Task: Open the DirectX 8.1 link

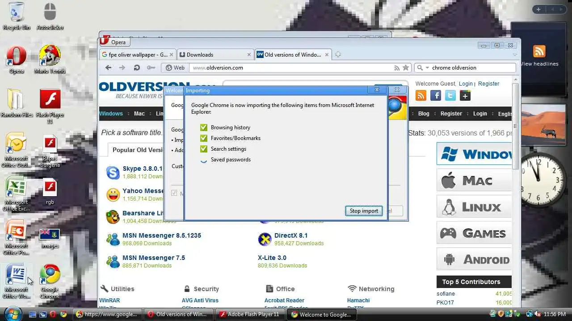Action: 291,235
